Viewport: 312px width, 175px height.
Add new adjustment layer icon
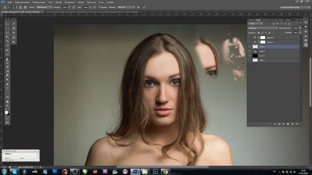click(x=284, y=124)
